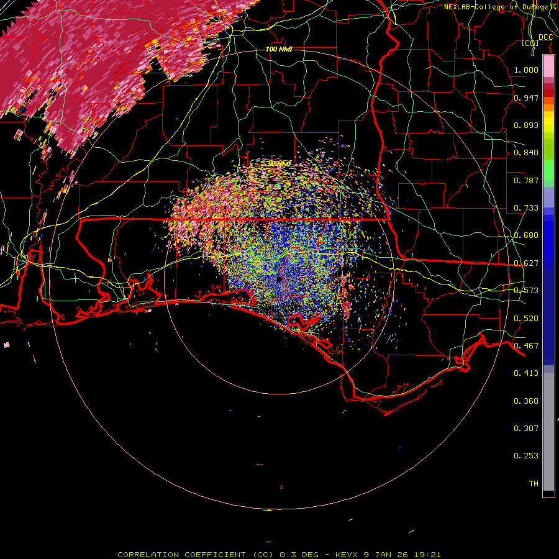Screen dimensions: 559x559
Task: Click the DCC label above the legend
Action: (545, 37)
